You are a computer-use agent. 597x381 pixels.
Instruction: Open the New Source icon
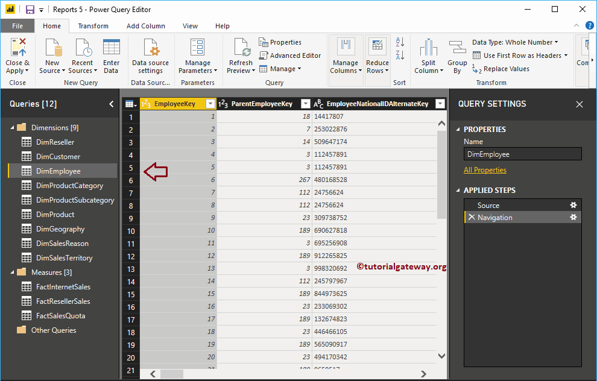point(52,48)
